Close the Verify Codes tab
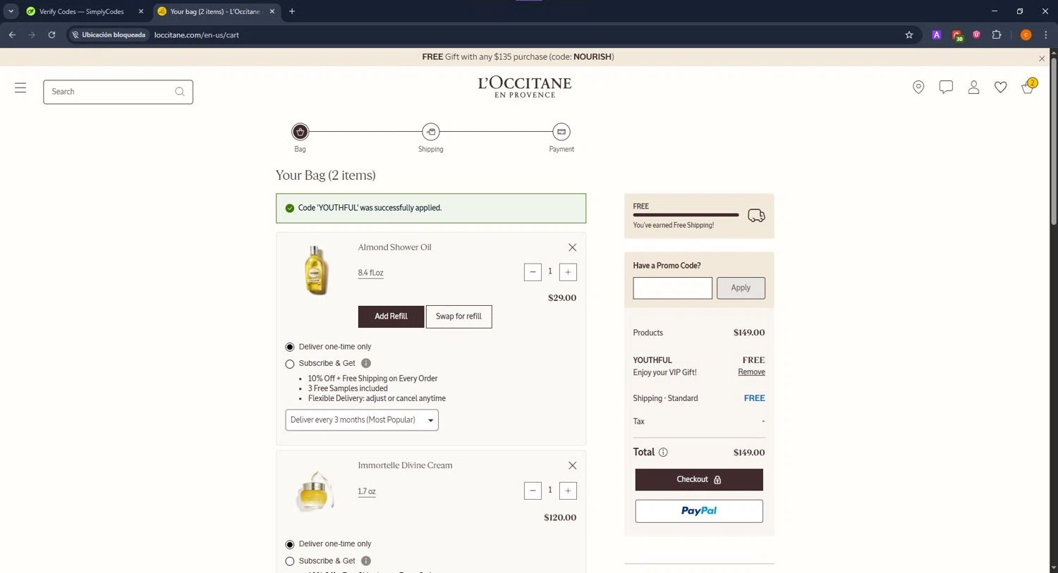Viewport: 1058px width, 573px height. coord(141,11)
